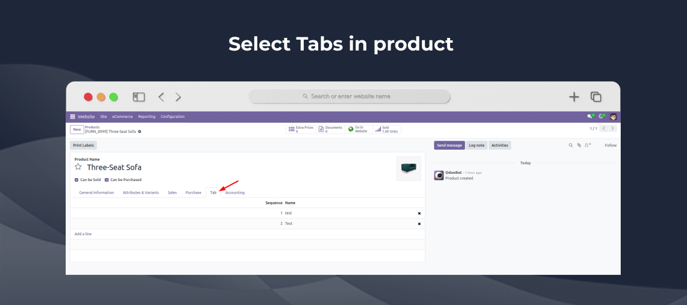The image size is (687, 305).
Task: Go to next record arrow
Action: [613, 129]
